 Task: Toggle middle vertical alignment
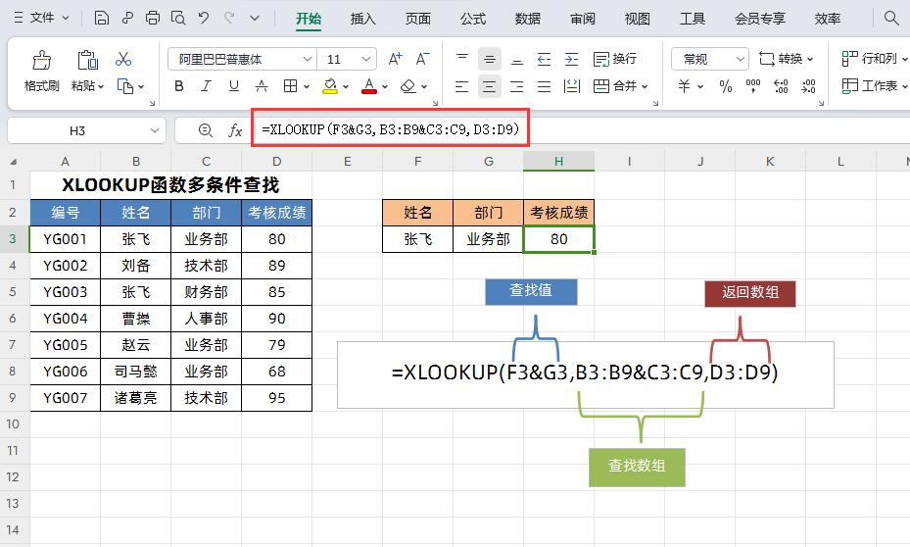489,59
